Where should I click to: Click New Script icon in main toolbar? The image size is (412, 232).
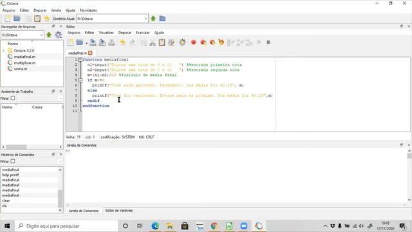(8, 19)
